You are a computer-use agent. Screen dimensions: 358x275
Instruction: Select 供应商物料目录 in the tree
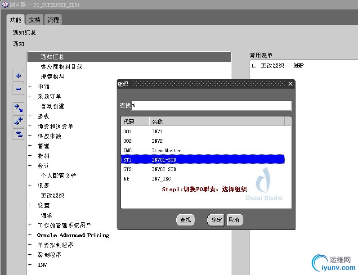(62, 67)
